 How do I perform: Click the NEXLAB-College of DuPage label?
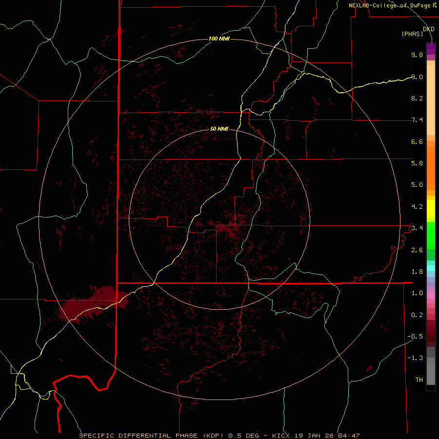[x=390, y=5]
